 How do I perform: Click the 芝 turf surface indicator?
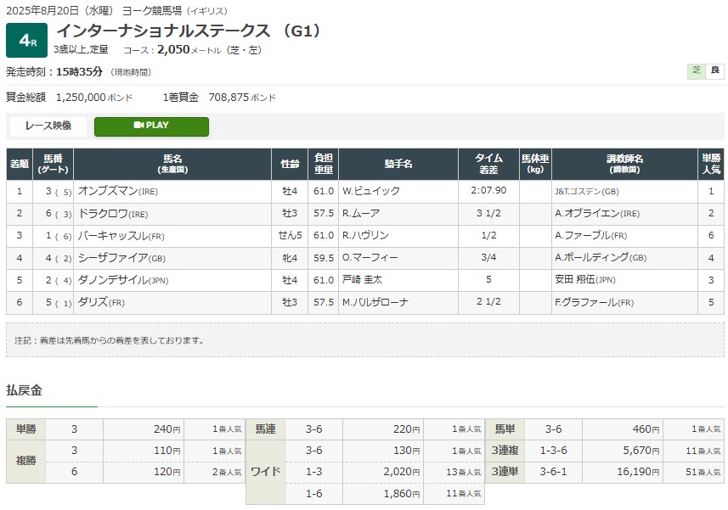point(696,71)
